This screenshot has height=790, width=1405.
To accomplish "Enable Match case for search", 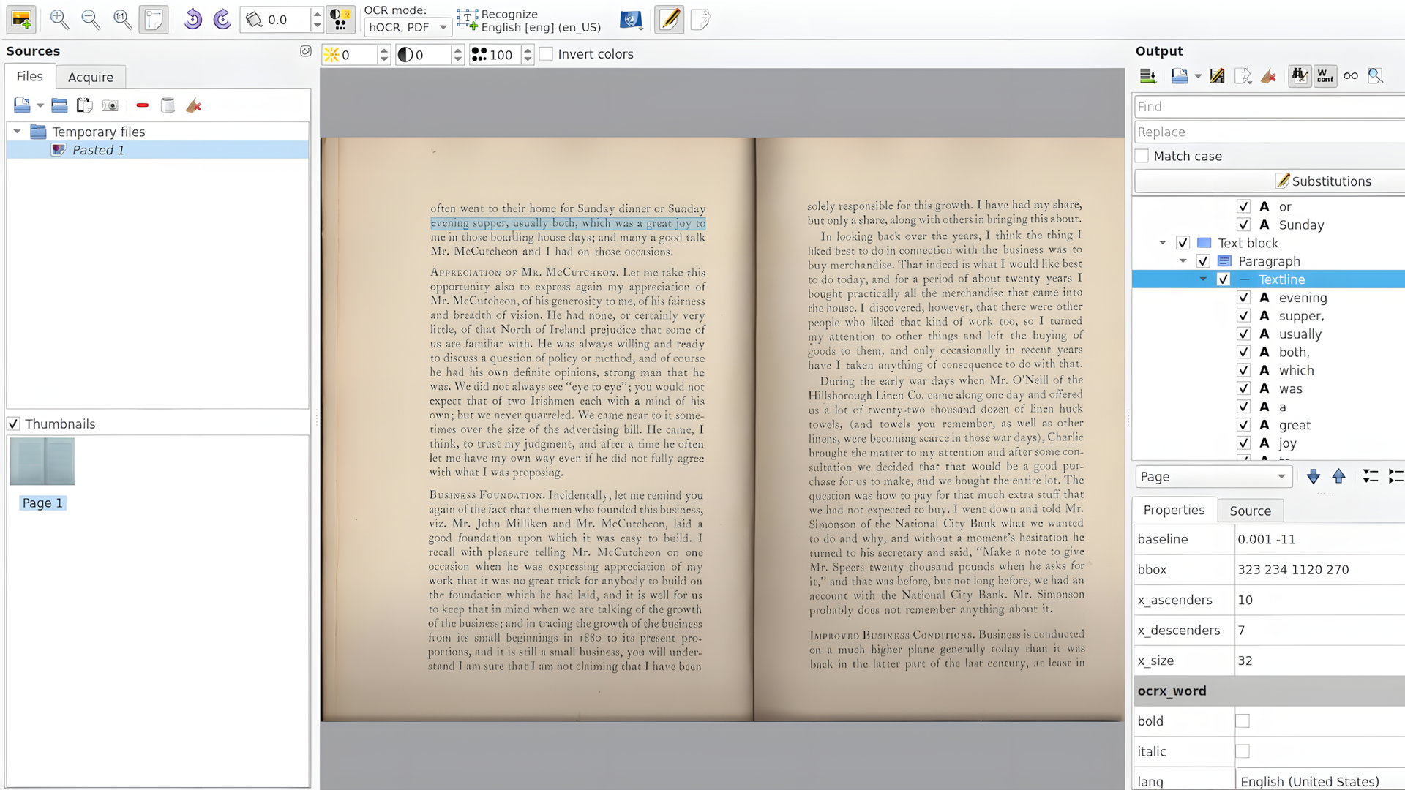I will [x=1142, y=156].
